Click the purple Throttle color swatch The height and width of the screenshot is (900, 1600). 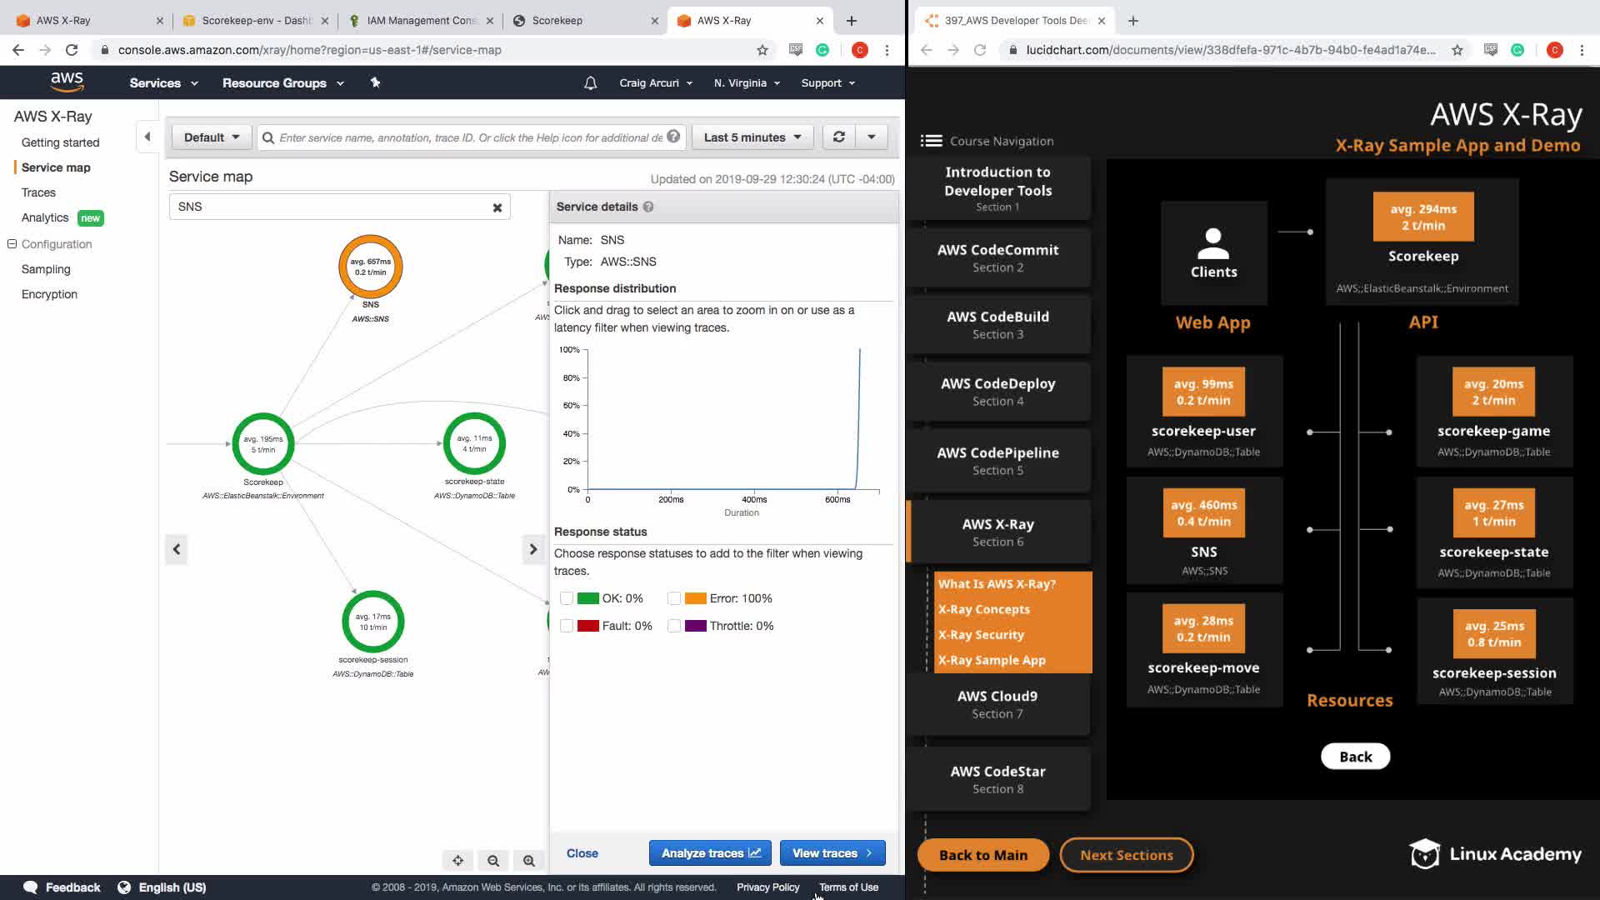[695, 626]
